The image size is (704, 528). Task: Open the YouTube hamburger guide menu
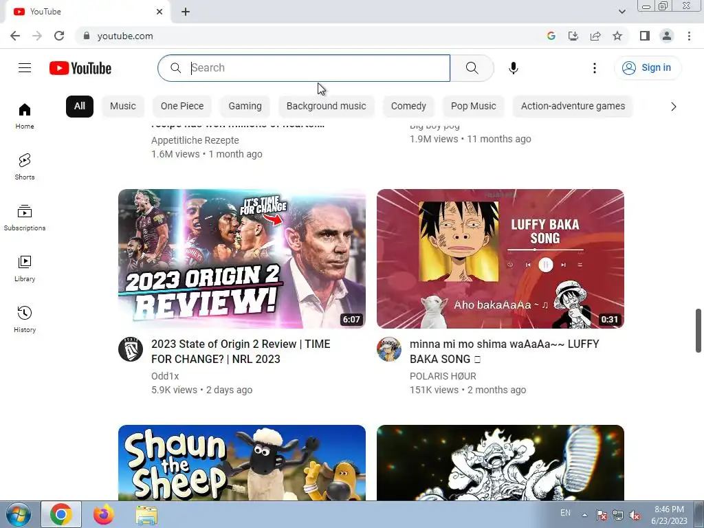coord(25,68)
